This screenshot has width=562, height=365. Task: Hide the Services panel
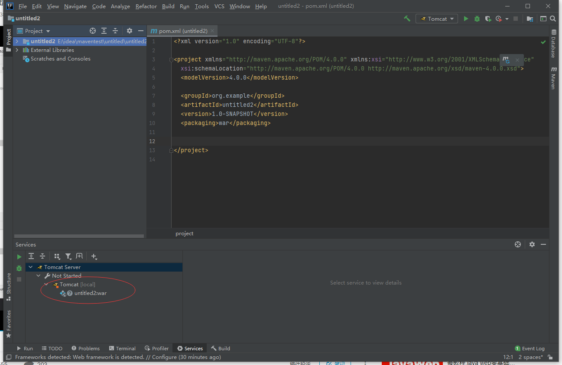click(x=543, y=244)
